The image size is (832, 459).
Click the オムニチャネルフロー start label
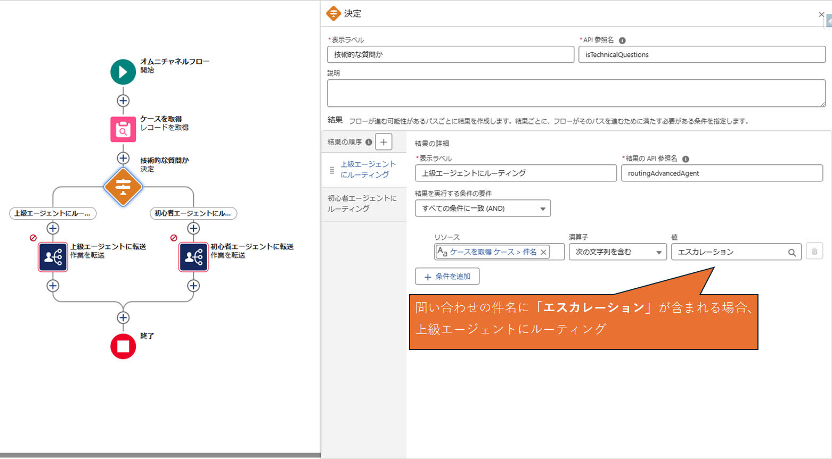[x=175, y=62]
